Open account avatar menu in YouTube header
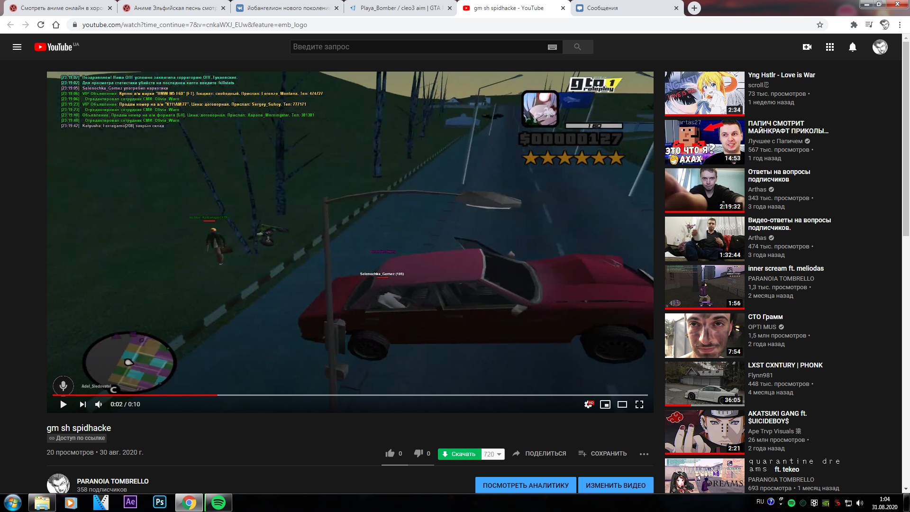 point(880,47)
